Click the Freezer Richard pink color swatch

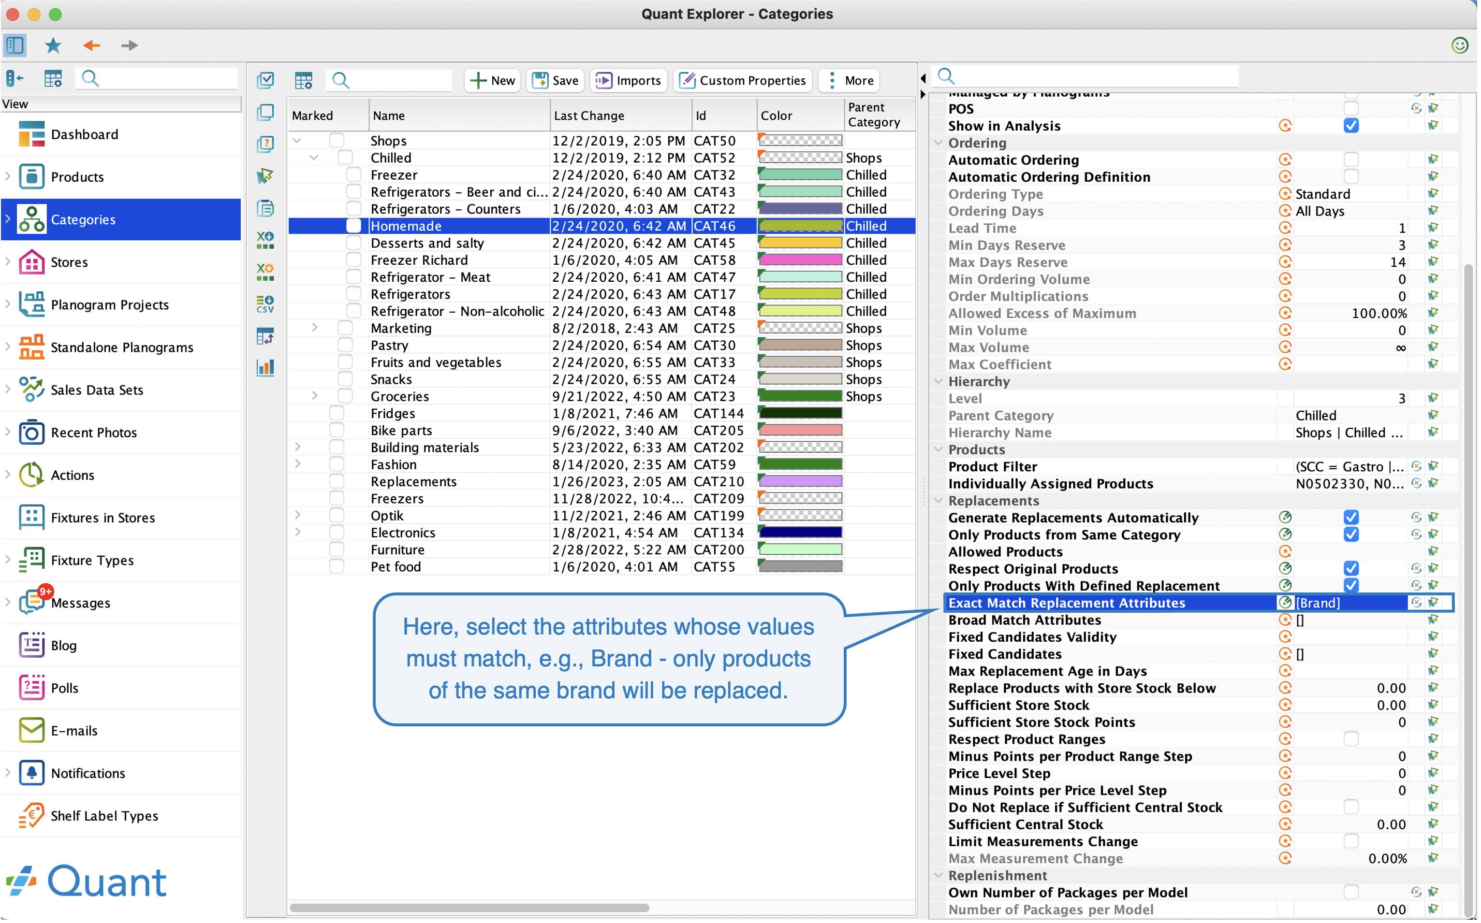[x=801, y=260]
